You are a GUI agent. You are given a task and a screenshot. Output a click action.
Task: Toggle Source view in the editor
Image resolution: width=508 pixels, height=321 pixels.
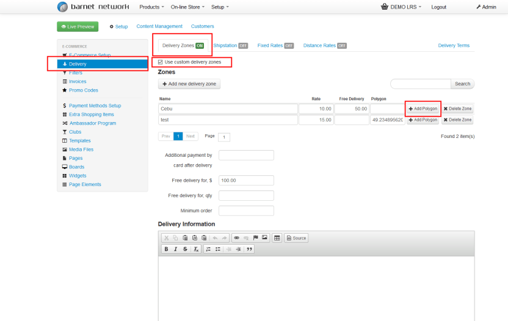pos(297,238)
